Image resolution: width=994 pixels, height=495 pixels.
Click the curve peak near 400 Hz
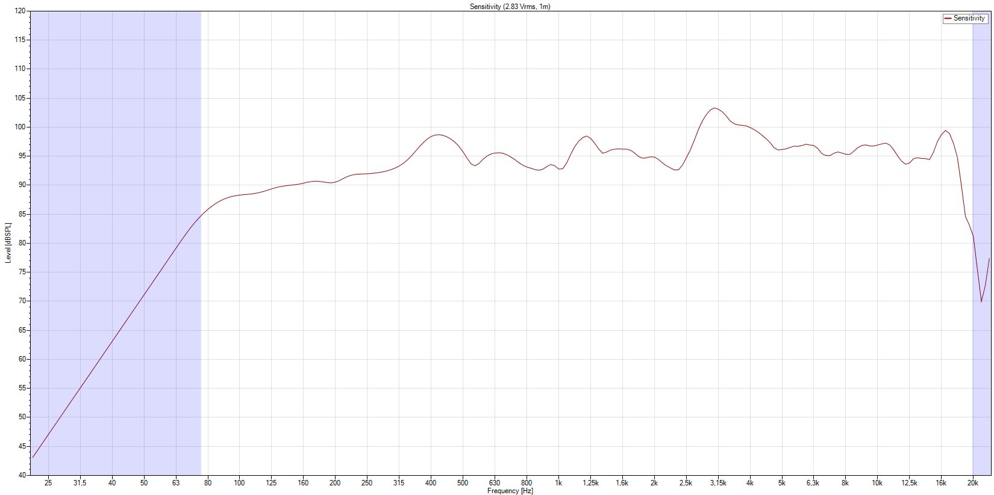[x=438, y=135]
